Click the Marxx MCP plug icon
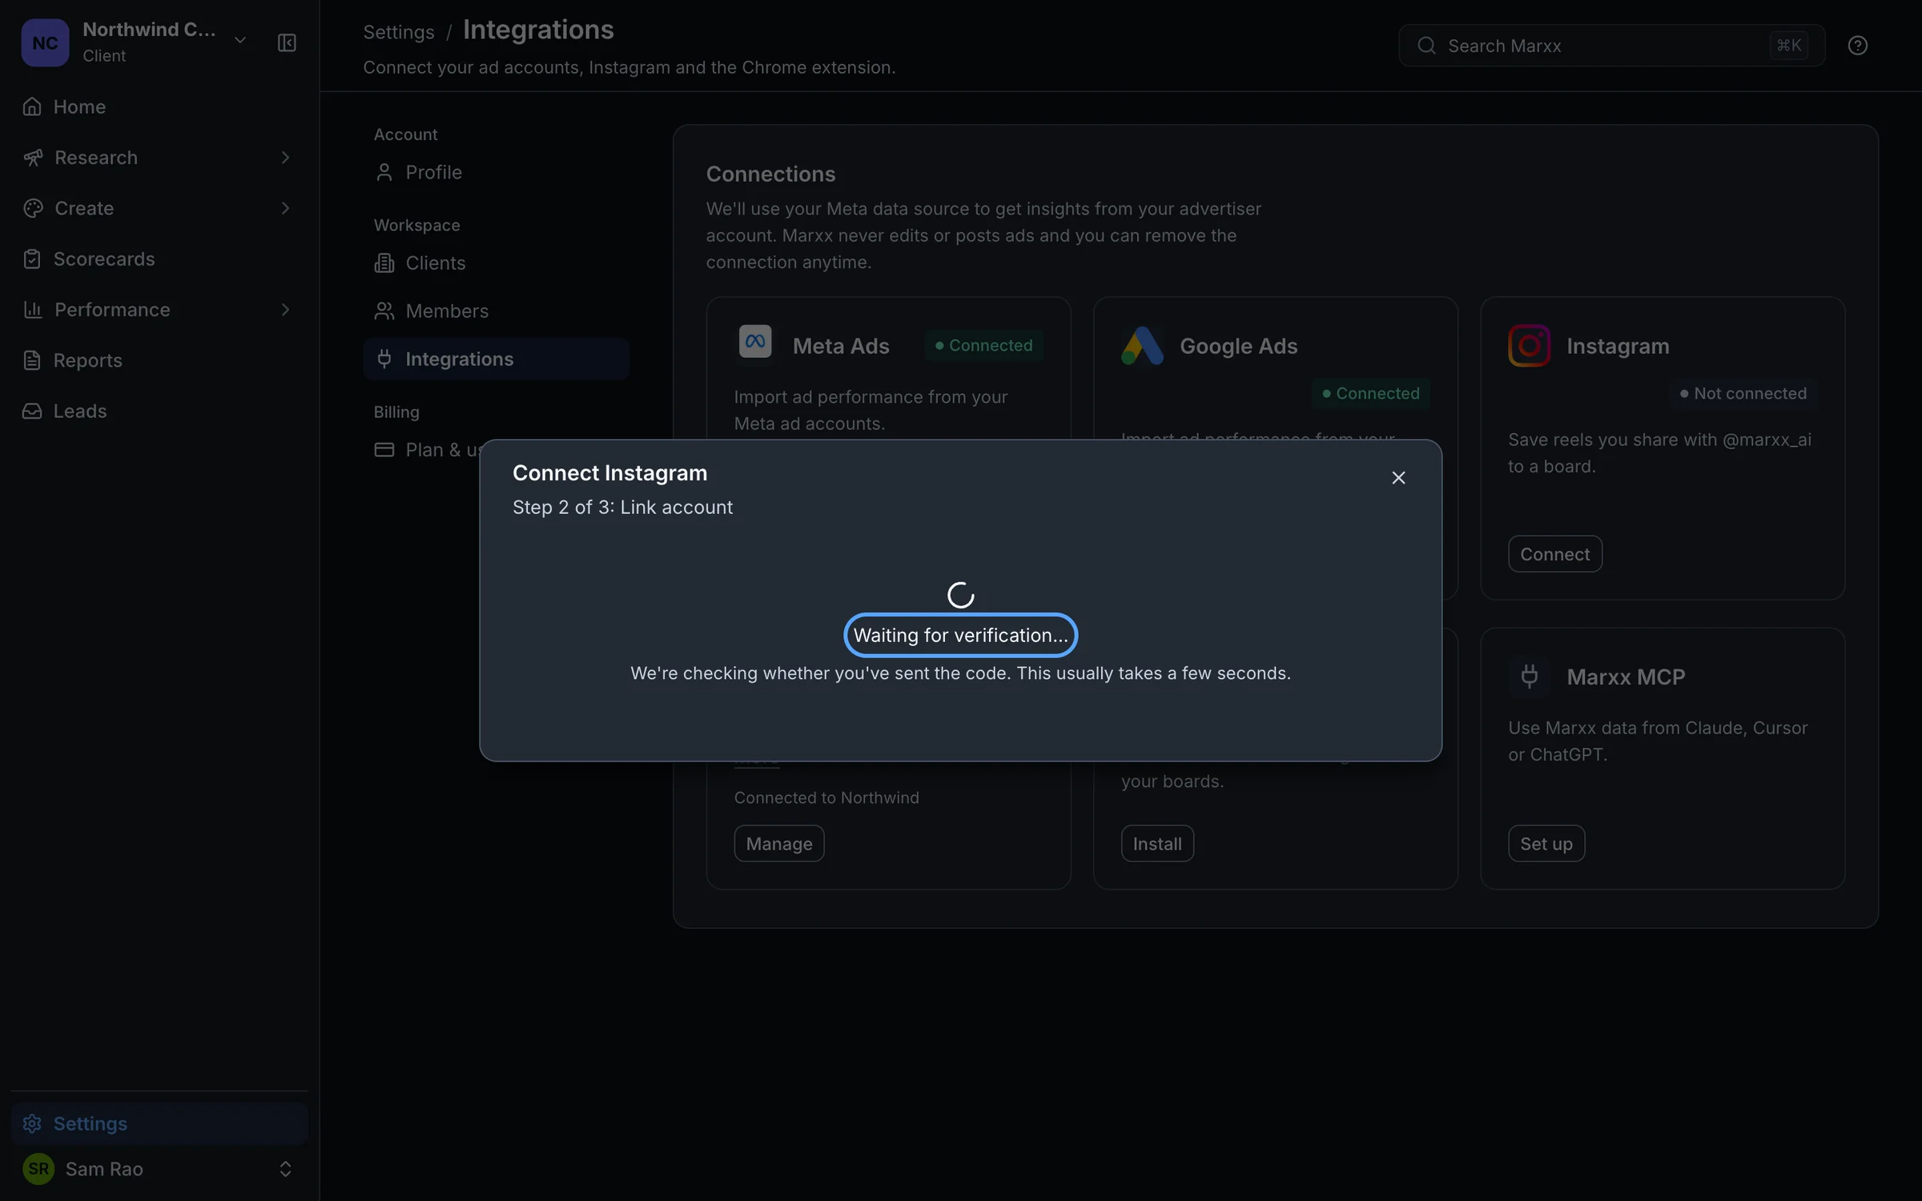 pyautogui.click(x=1530, y=677)
